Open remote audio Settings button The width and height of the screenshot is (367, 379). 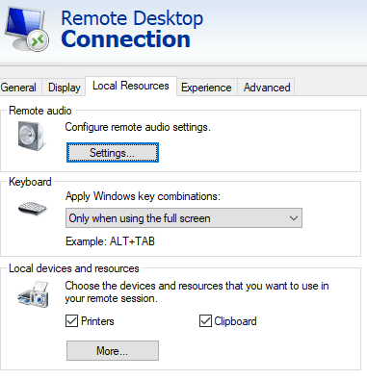(x=113, y=153)
